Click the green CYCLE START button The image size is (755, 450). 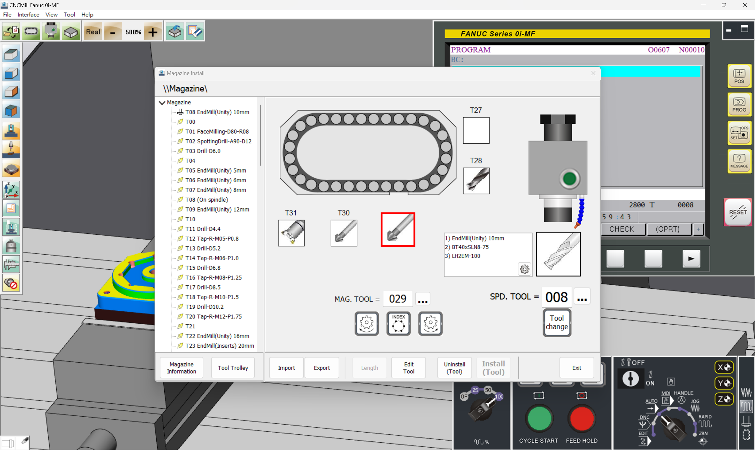[x=539, y=418]
